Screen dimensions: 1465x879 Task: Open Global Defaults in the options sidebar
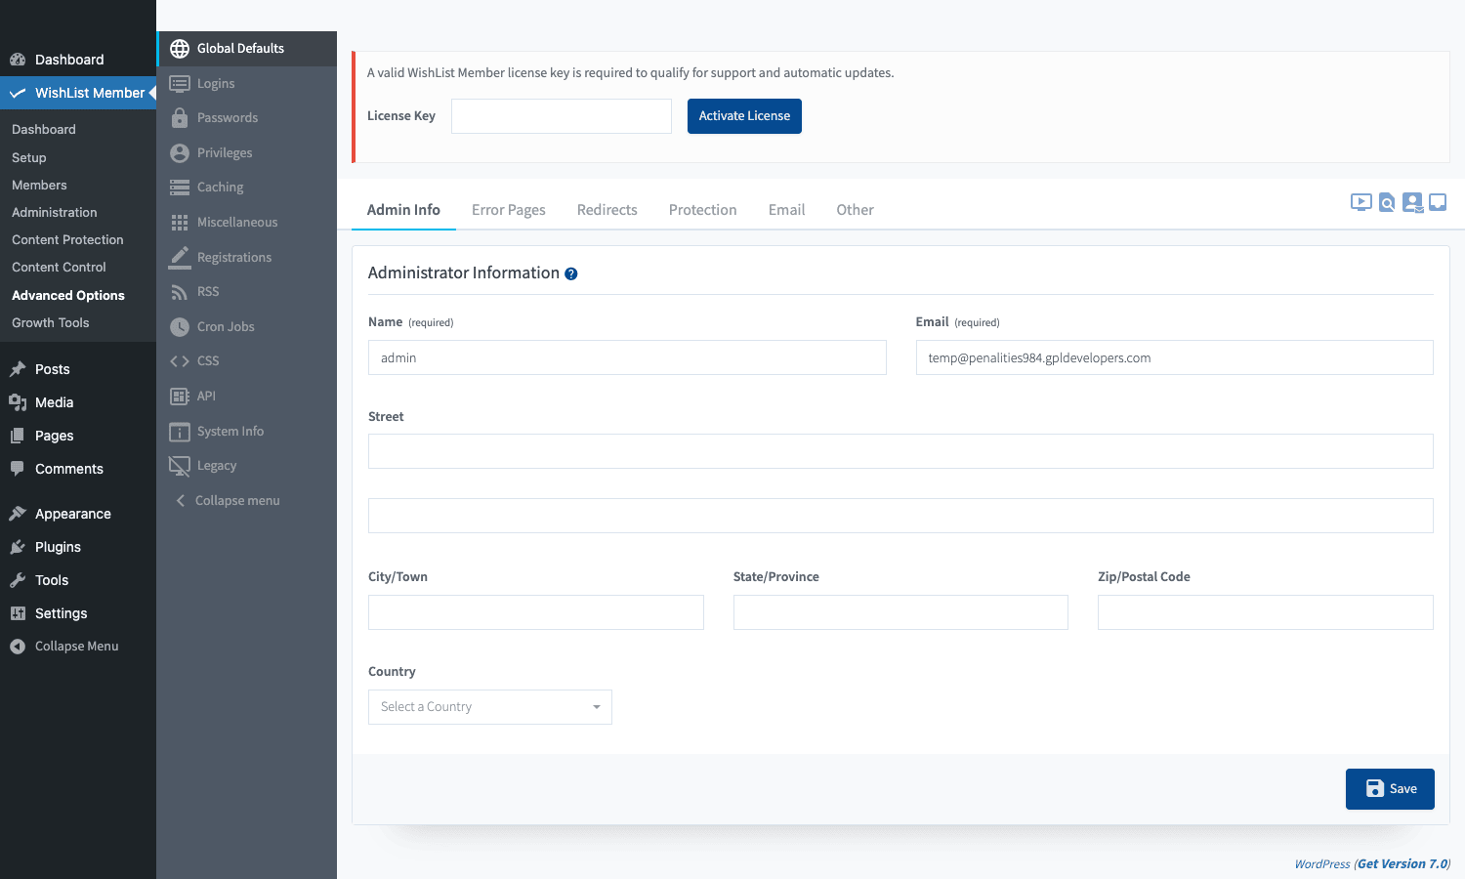[247, 49]
